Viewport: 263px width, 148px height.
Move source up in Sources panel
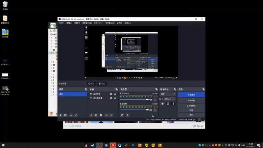(x=106, y=115)
